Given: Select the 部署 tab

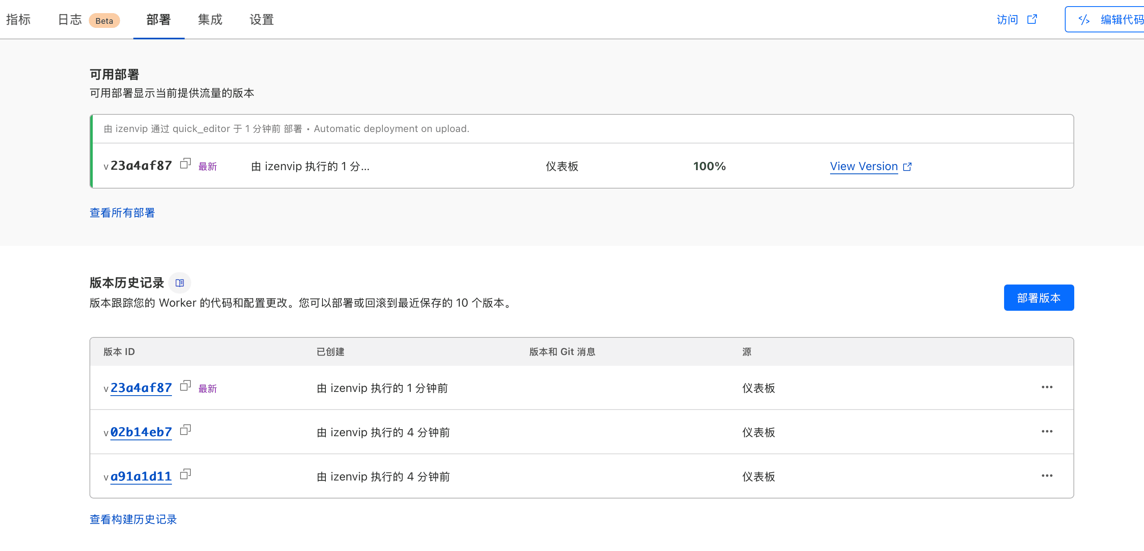Looking at the screenshot, I should (158, 20).
